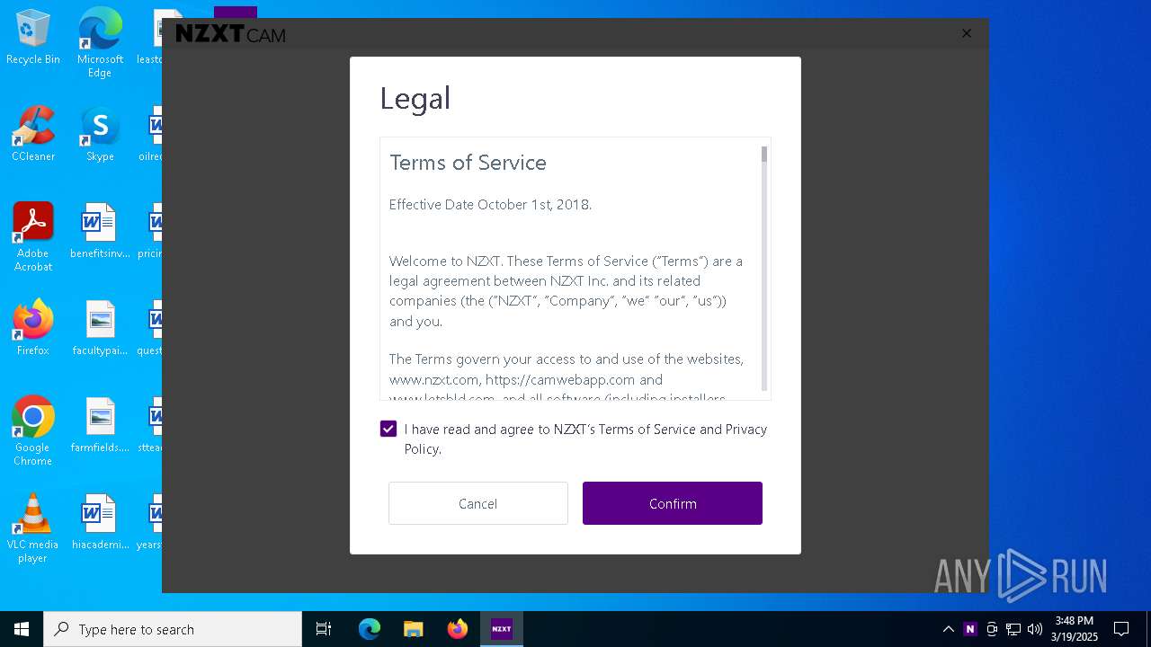Screen dimensions: 1151x647
Task: Click the Terms of Service heading
Action: coord(468,163)
